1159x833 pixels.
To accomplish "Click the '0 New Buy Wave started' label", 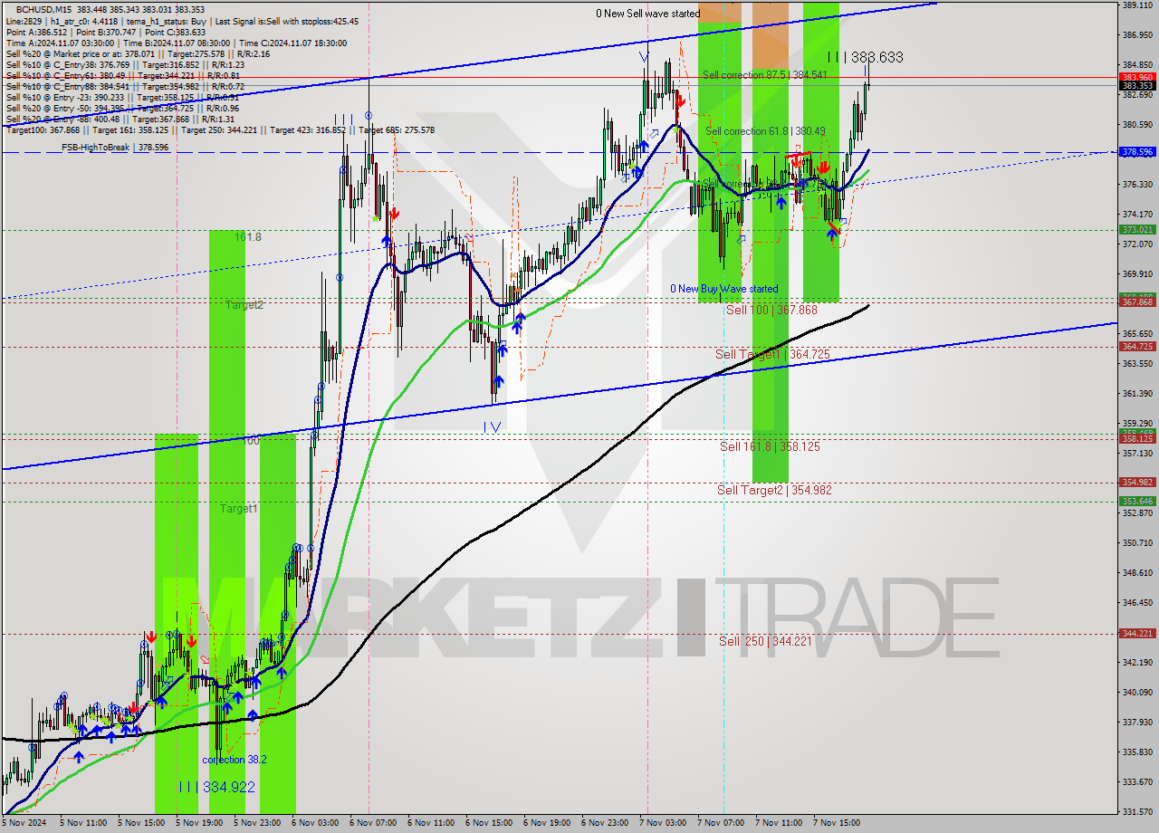I will pos(723,289).
